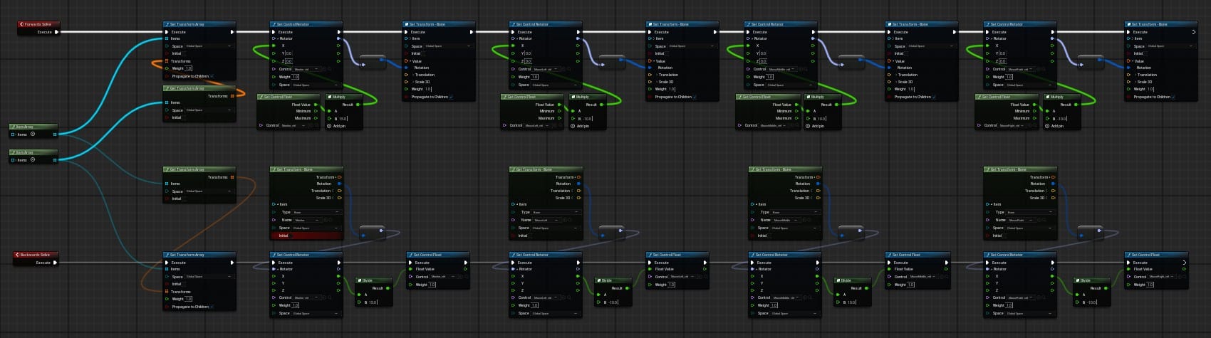Click the Forwards Solve Execute output pin
Image resolution: width=1211 pixels, height=338 pixels.
[x=56, y=32]
